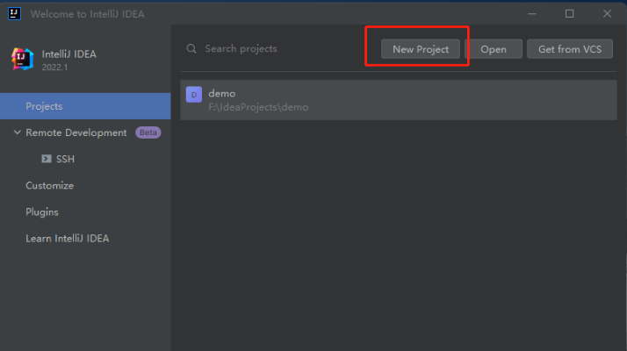This screenshot has width=627, height=351.
Task: Click the IntelliJ IDEA logo in the sidebar
Action: (22, 59)
